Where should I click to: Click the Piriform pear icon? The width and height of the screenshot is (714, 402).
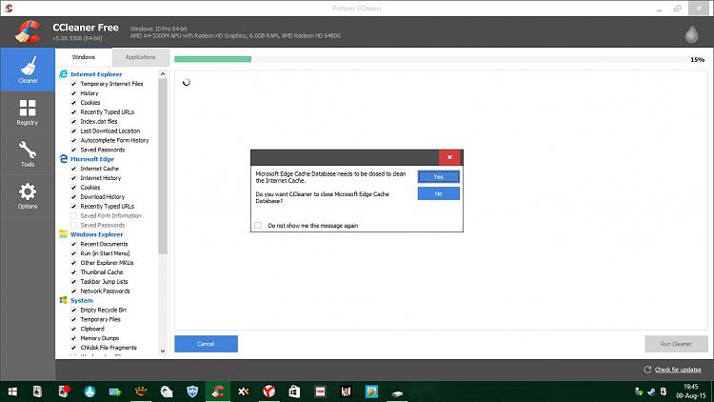[x=691, y=32]
